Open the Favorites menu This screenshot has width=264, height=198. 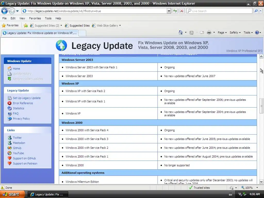[35, 18]
